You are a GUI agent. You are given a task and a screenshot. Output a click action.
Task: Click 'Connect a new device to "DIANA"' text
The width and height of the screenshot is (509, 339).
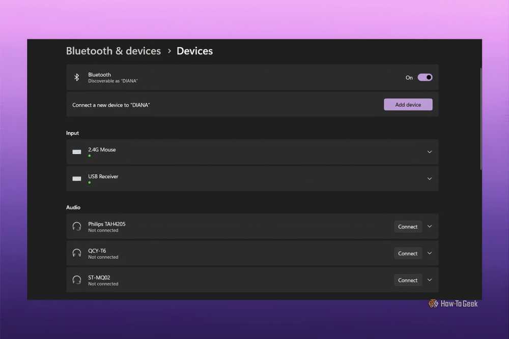click(x=111, y=105)
